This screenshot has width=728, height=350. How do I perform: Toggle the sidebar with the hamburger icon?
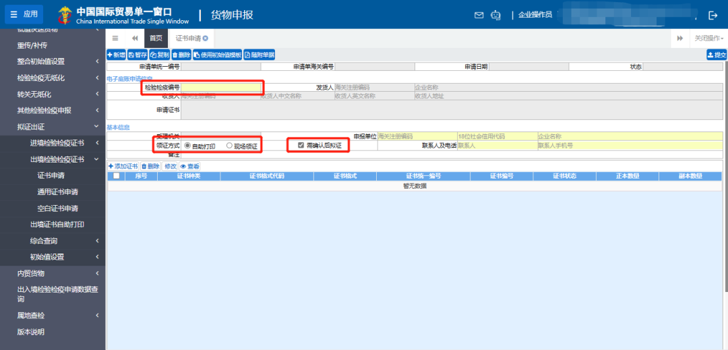click(115, 38)
